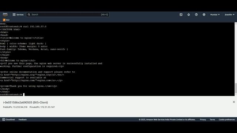Click the PublicIPs 13.233.94.218 text

(x=15, y=107)
